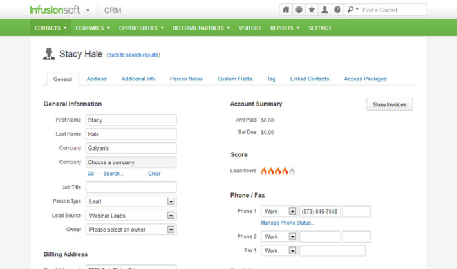Open the Lead Source dropdown
The height and width of the screenshot is (269, 457).
pos(171,216)
